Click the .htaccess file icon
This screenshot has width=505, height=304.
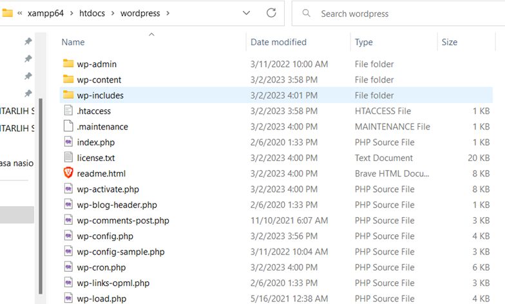[x=69, y=111]
